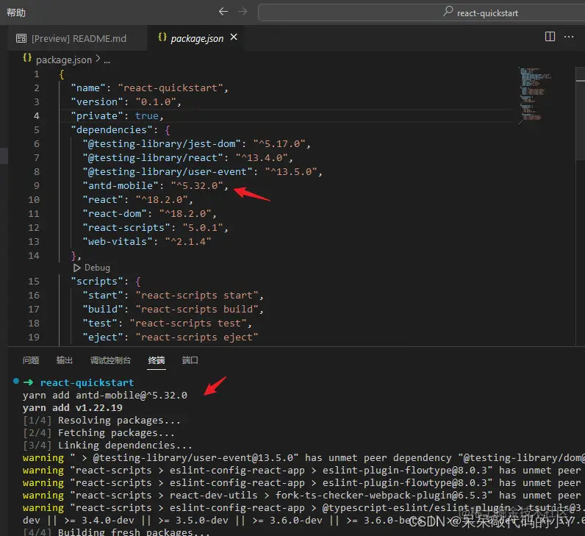Open the 问题 problems panel tab
The height and width of the screenshot is (536, 585).
[x=31, y=360]
